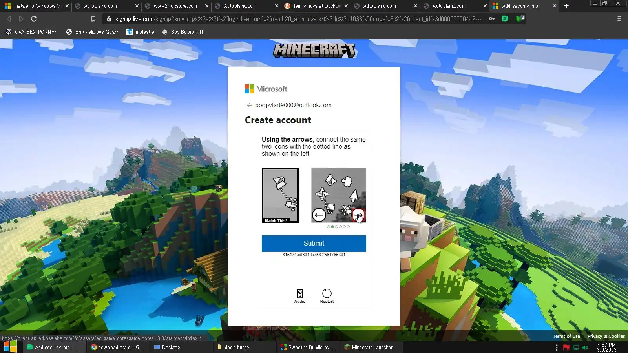Open the network tray icon
Image resolution: width=628 pixels, height=353 pixels.
pos(576,348)
